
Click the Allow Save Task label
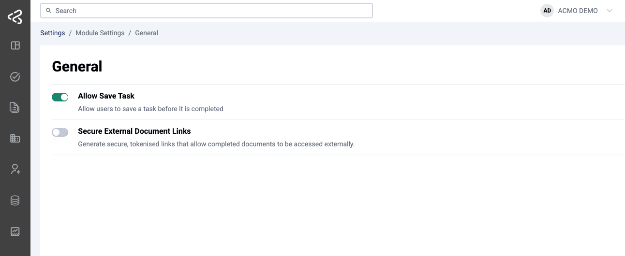[106, 96]
